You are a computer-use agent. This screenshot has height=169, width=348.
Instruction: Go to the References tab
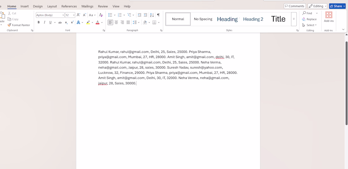tap(69, 6)
